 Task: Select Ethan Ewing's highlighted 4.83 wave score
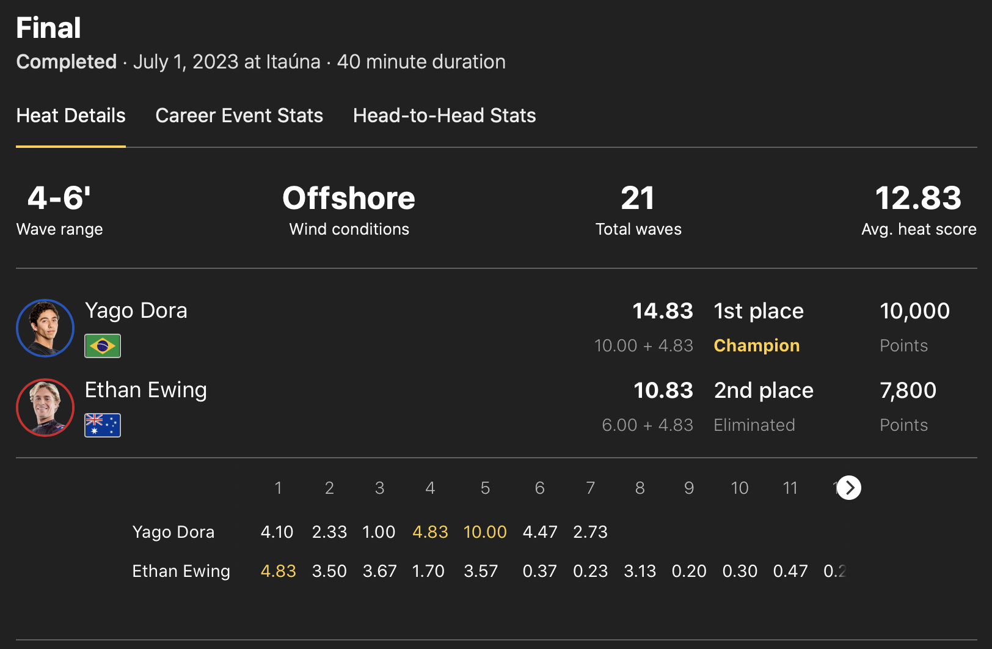pyautogui.click(x=278, y=571)
